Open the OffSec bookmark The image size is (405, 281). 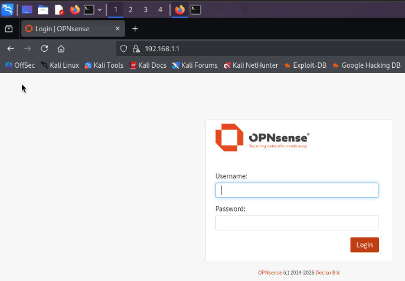20,65
